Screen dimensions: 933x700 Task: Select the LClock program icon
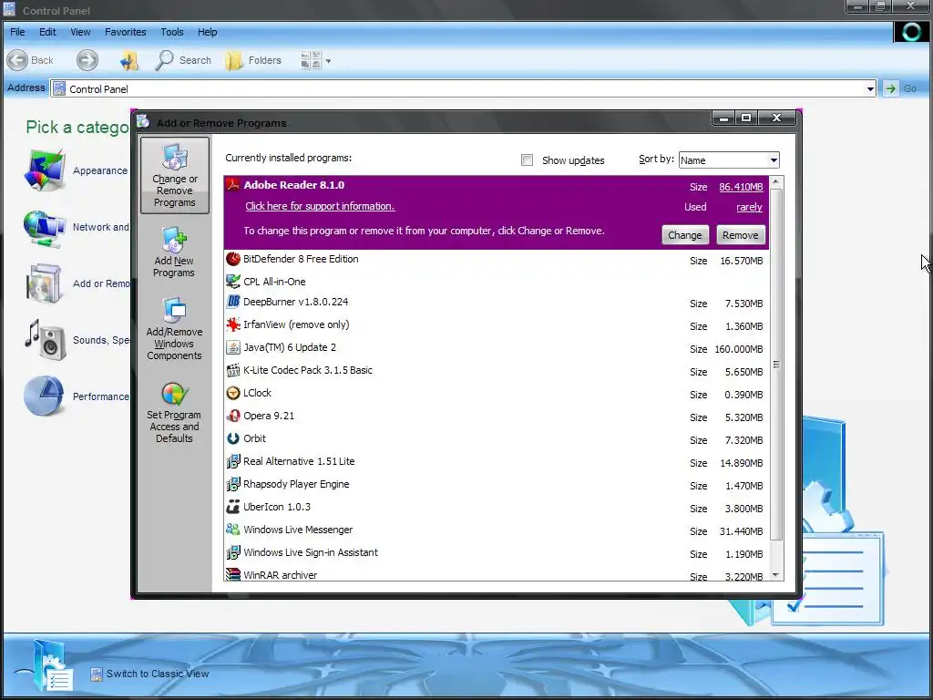pos(233,393)
